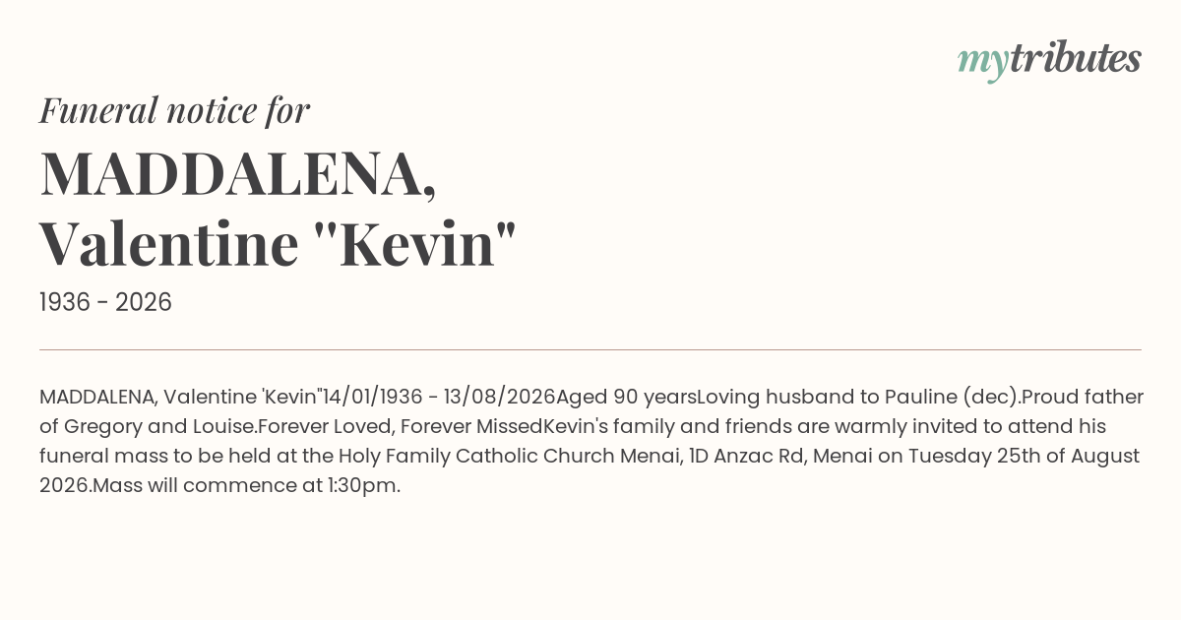Image resolution: width=1181 pixels, height=620 pixels.
Task: Click the horizontal divider line
Action: click(x=590, y=349)
